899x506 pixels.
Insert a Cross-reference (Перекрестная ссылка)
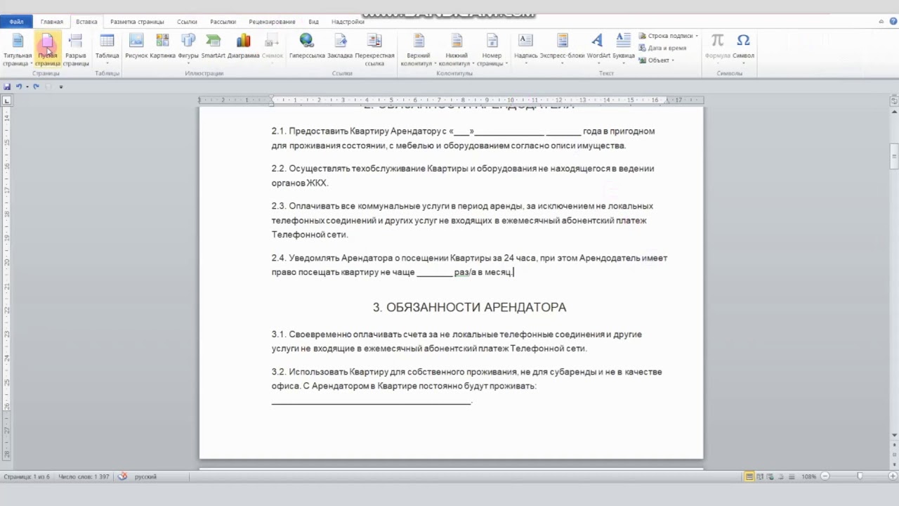[374, 49]
